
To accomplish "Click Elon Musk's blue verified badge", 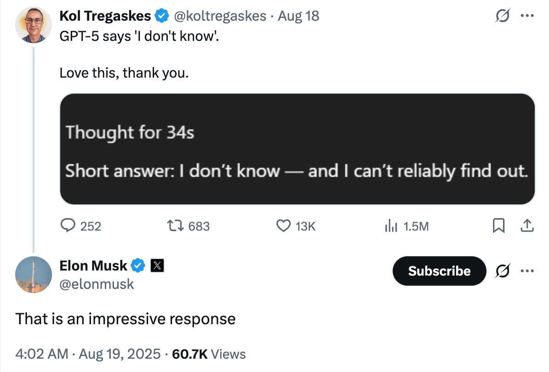I will [x=138, y=265].
